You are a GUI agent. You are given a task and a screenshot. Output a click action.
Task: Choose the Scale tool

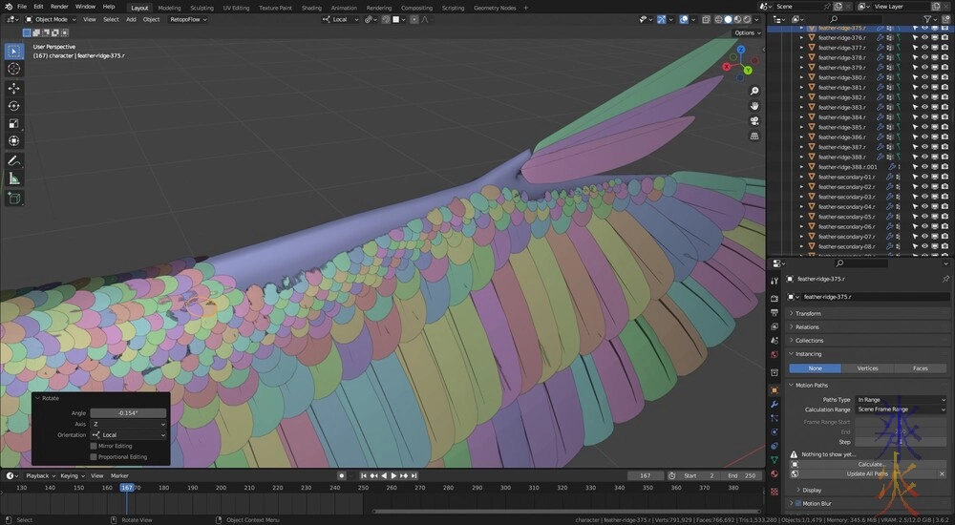(14, 123)
